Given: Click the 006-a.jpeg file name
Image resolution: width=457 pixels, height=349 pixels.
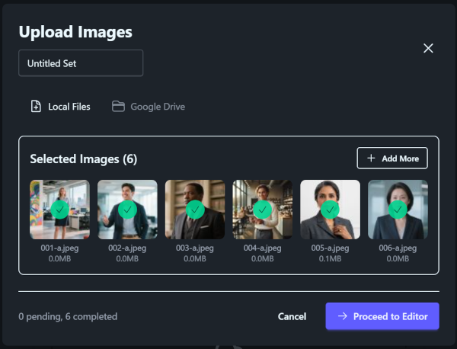Looking at the screenshot, I should pos(398,248).
